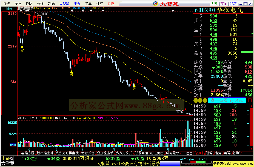The width and height of the screenshot is (254, 167).
Task: Open the 板块 menu
Action: click(x=29, y=4)
